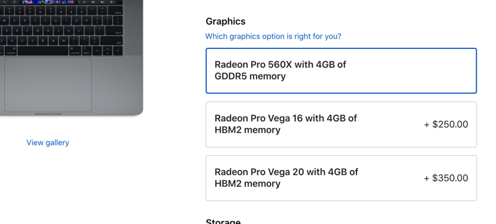
Task: Open the View gallery link
Action: click(48, 143)
